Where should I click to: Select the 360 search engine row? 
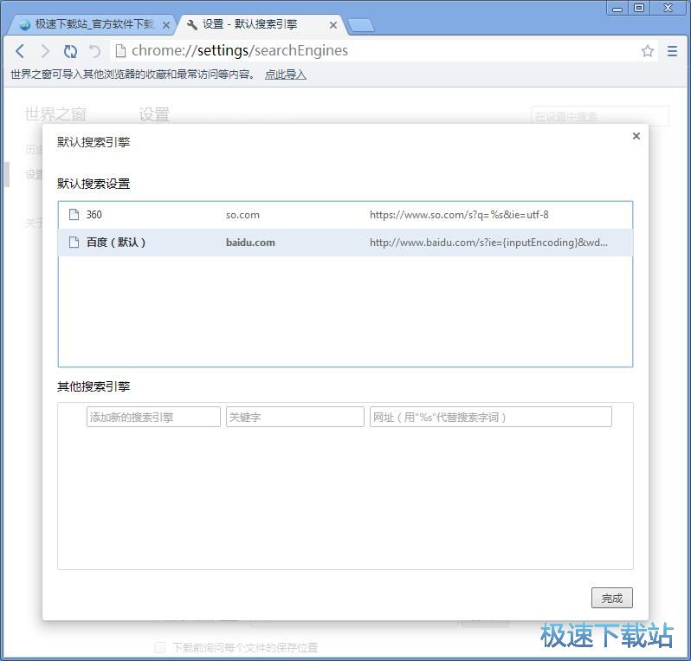(345, 215)
